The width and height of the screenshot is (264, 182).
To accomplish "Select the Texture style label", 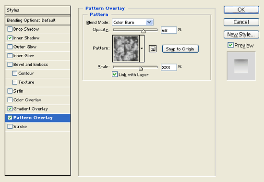I will click(26, 82).
